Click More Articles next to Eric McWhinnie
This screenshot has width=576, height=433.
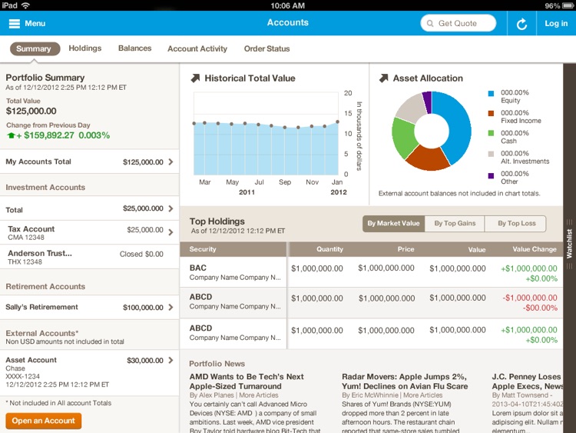pyautogui.click(x=423, y=395)
